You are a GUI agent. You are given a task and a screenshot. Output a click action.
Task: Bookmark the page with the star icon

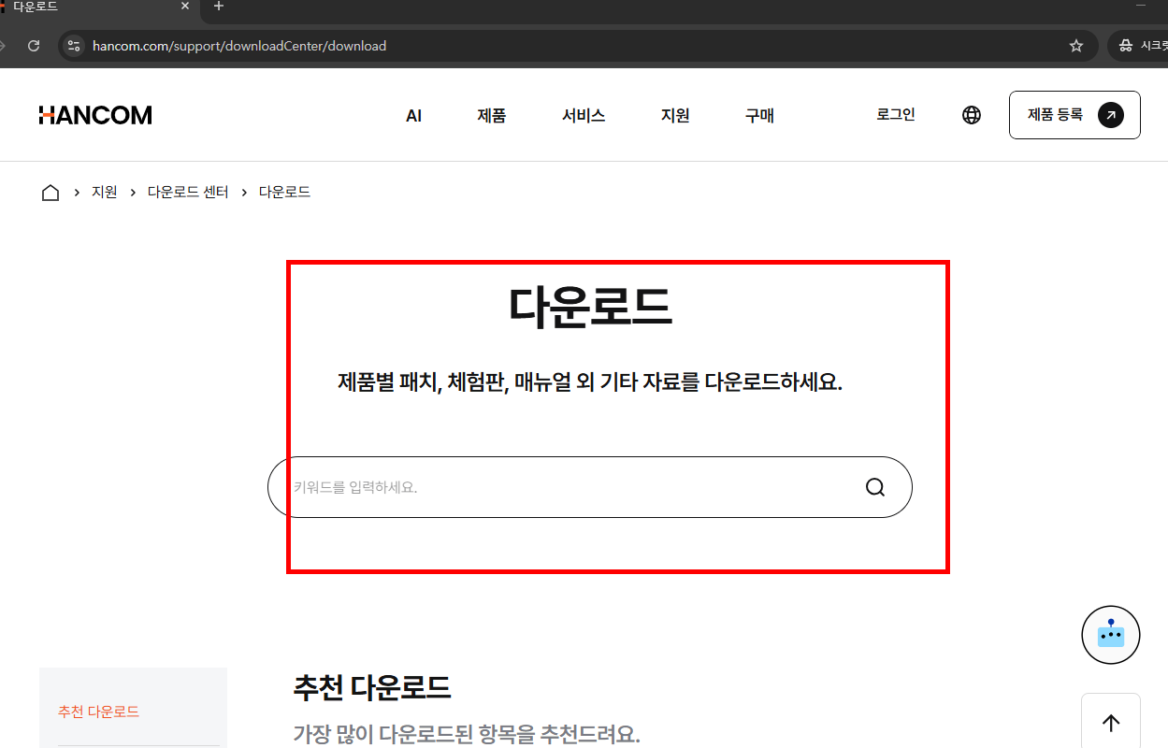1075,45
